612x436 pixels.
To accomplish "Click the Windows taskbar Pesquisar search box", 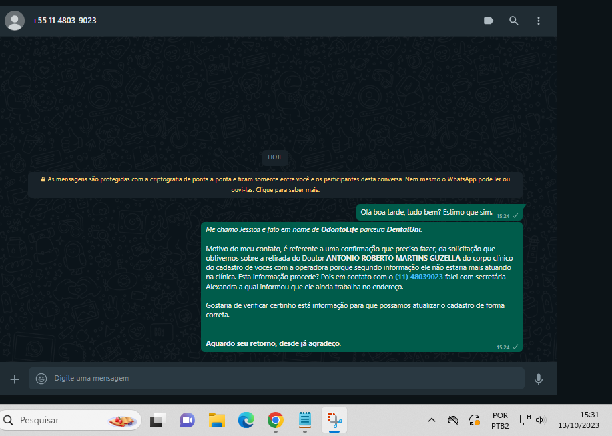I will [71, 421].
